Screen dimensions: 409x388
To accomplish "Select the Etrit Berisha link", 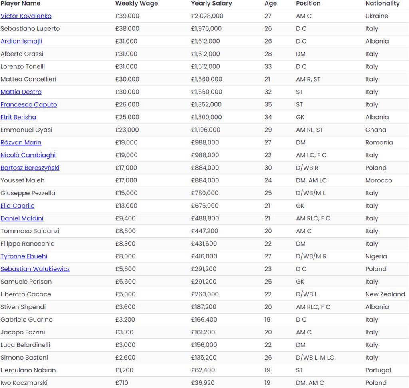I will pos(18,117).
